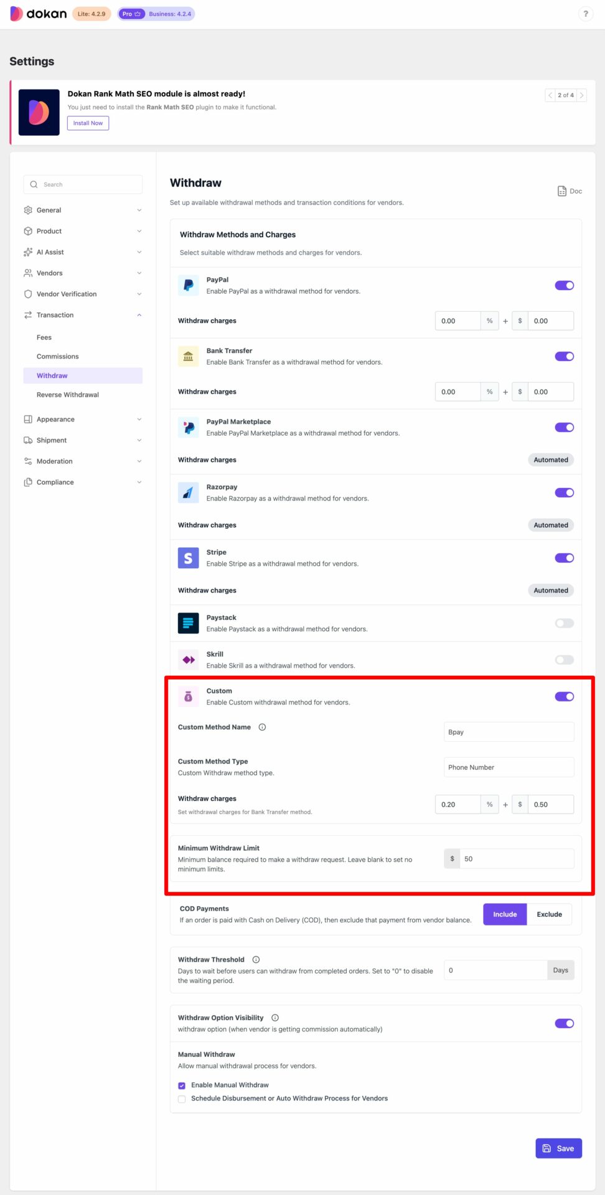Screen dimensions: 605x1195
Task: Go to previous notice arrow
Action: click(550, 95)
